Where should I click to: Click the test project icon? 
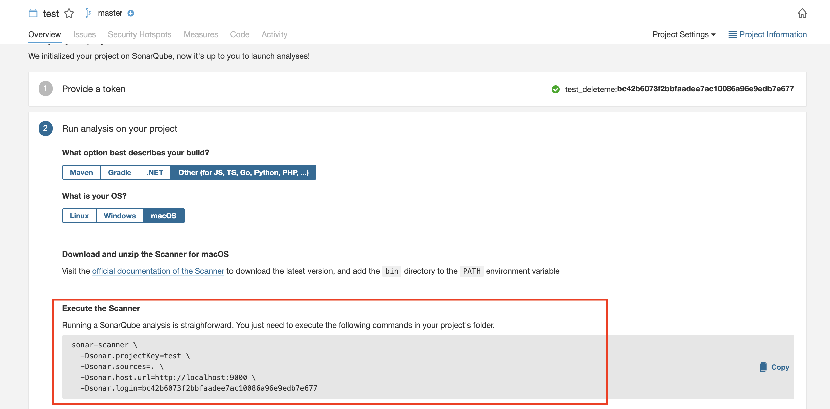click(x=33, y=13)
